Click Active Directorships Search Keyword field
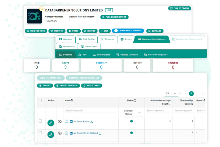 (x=158, y=111)
